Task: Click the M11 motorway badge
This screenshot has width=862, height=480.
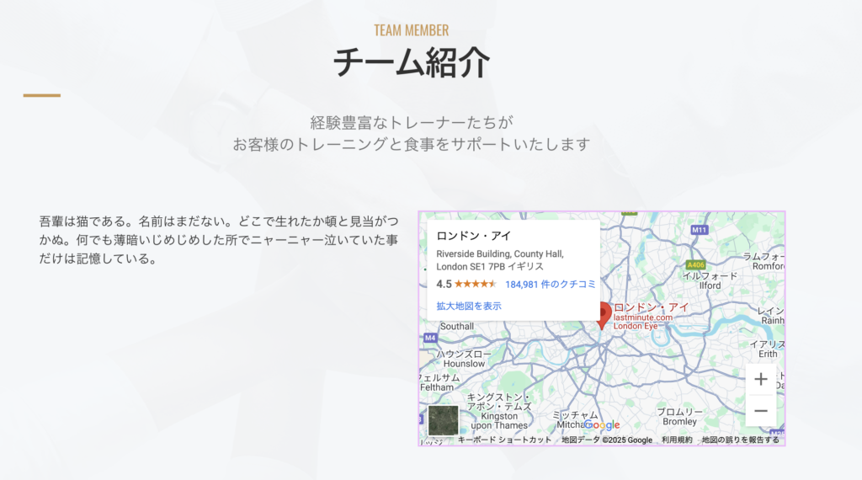Action: pos(699,230)
